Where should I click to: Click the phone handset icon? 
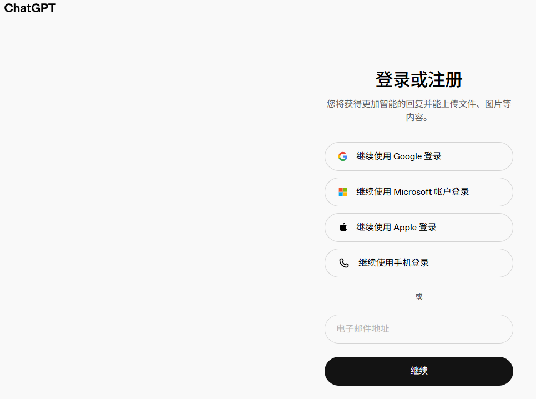pos(344,263)
